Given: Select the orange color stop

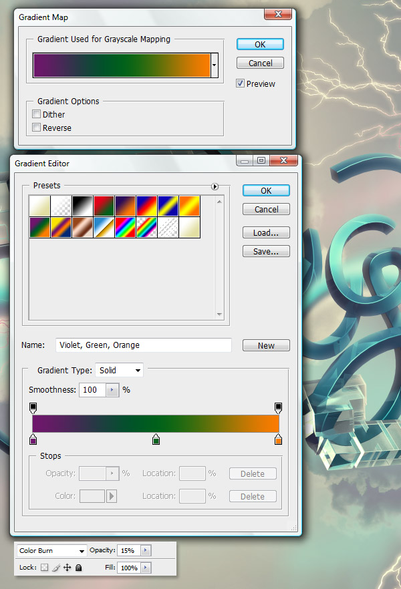Looking at the screenshot, I should point(278,439).
